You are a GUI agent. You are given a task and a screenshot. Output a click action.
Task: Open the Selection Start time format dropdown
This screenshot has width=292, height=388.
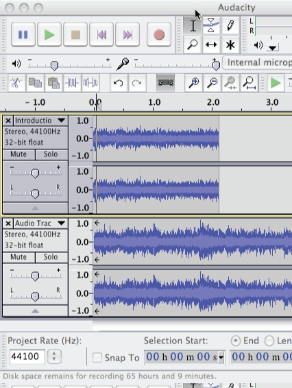221,357
